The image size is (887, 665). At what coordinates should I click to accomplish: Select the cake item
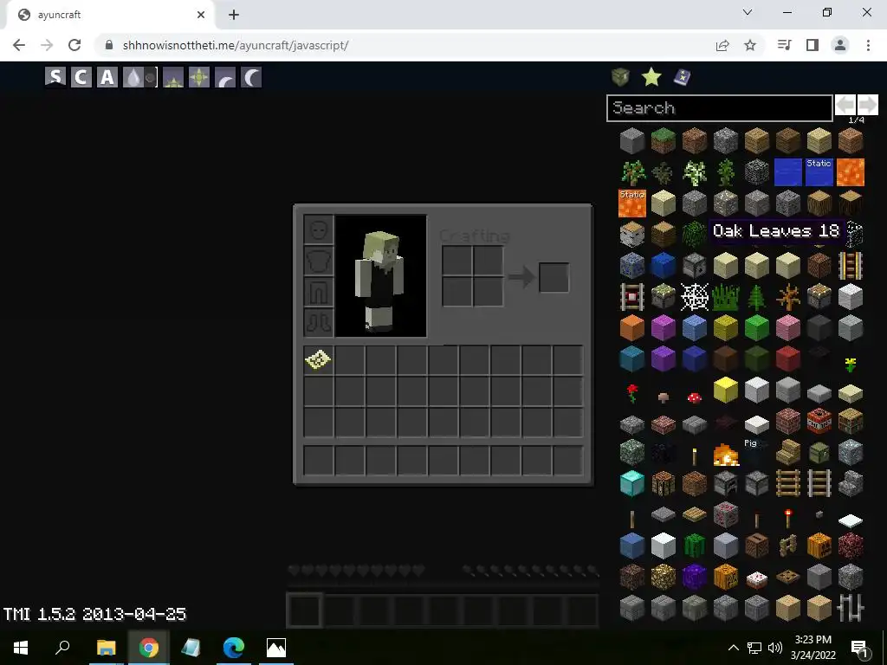pos(756,578)
